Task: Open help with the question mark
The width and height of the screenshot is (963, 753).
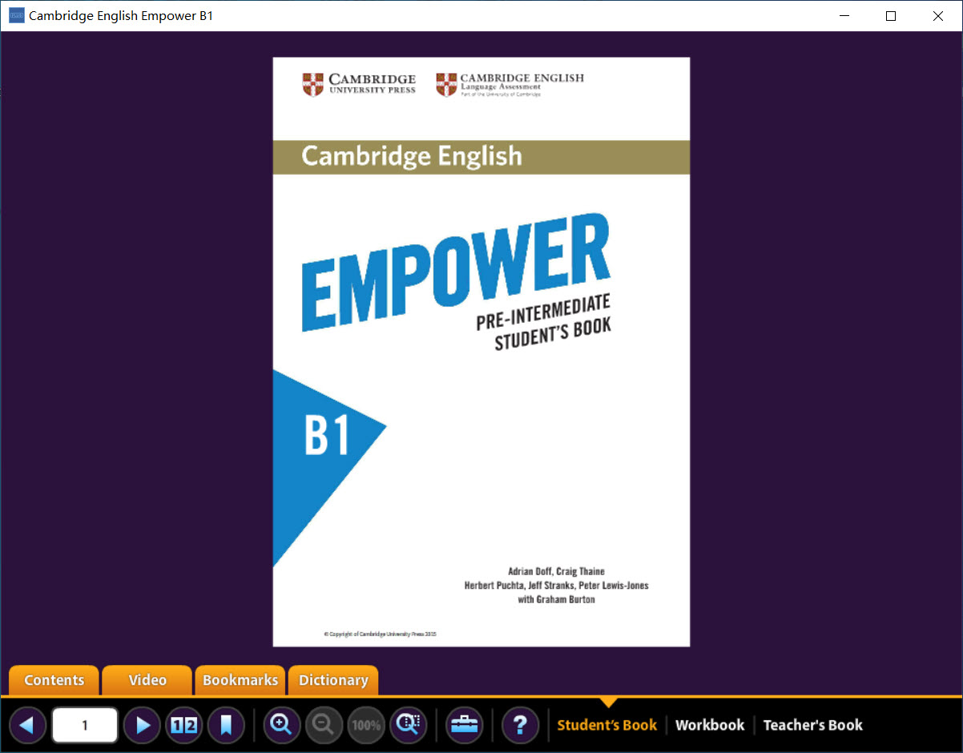Action: [520, 726]
